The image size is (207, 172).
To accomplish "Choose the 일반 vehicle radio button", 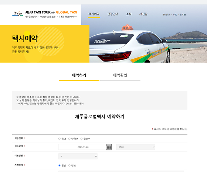I will tap(60, 165).
